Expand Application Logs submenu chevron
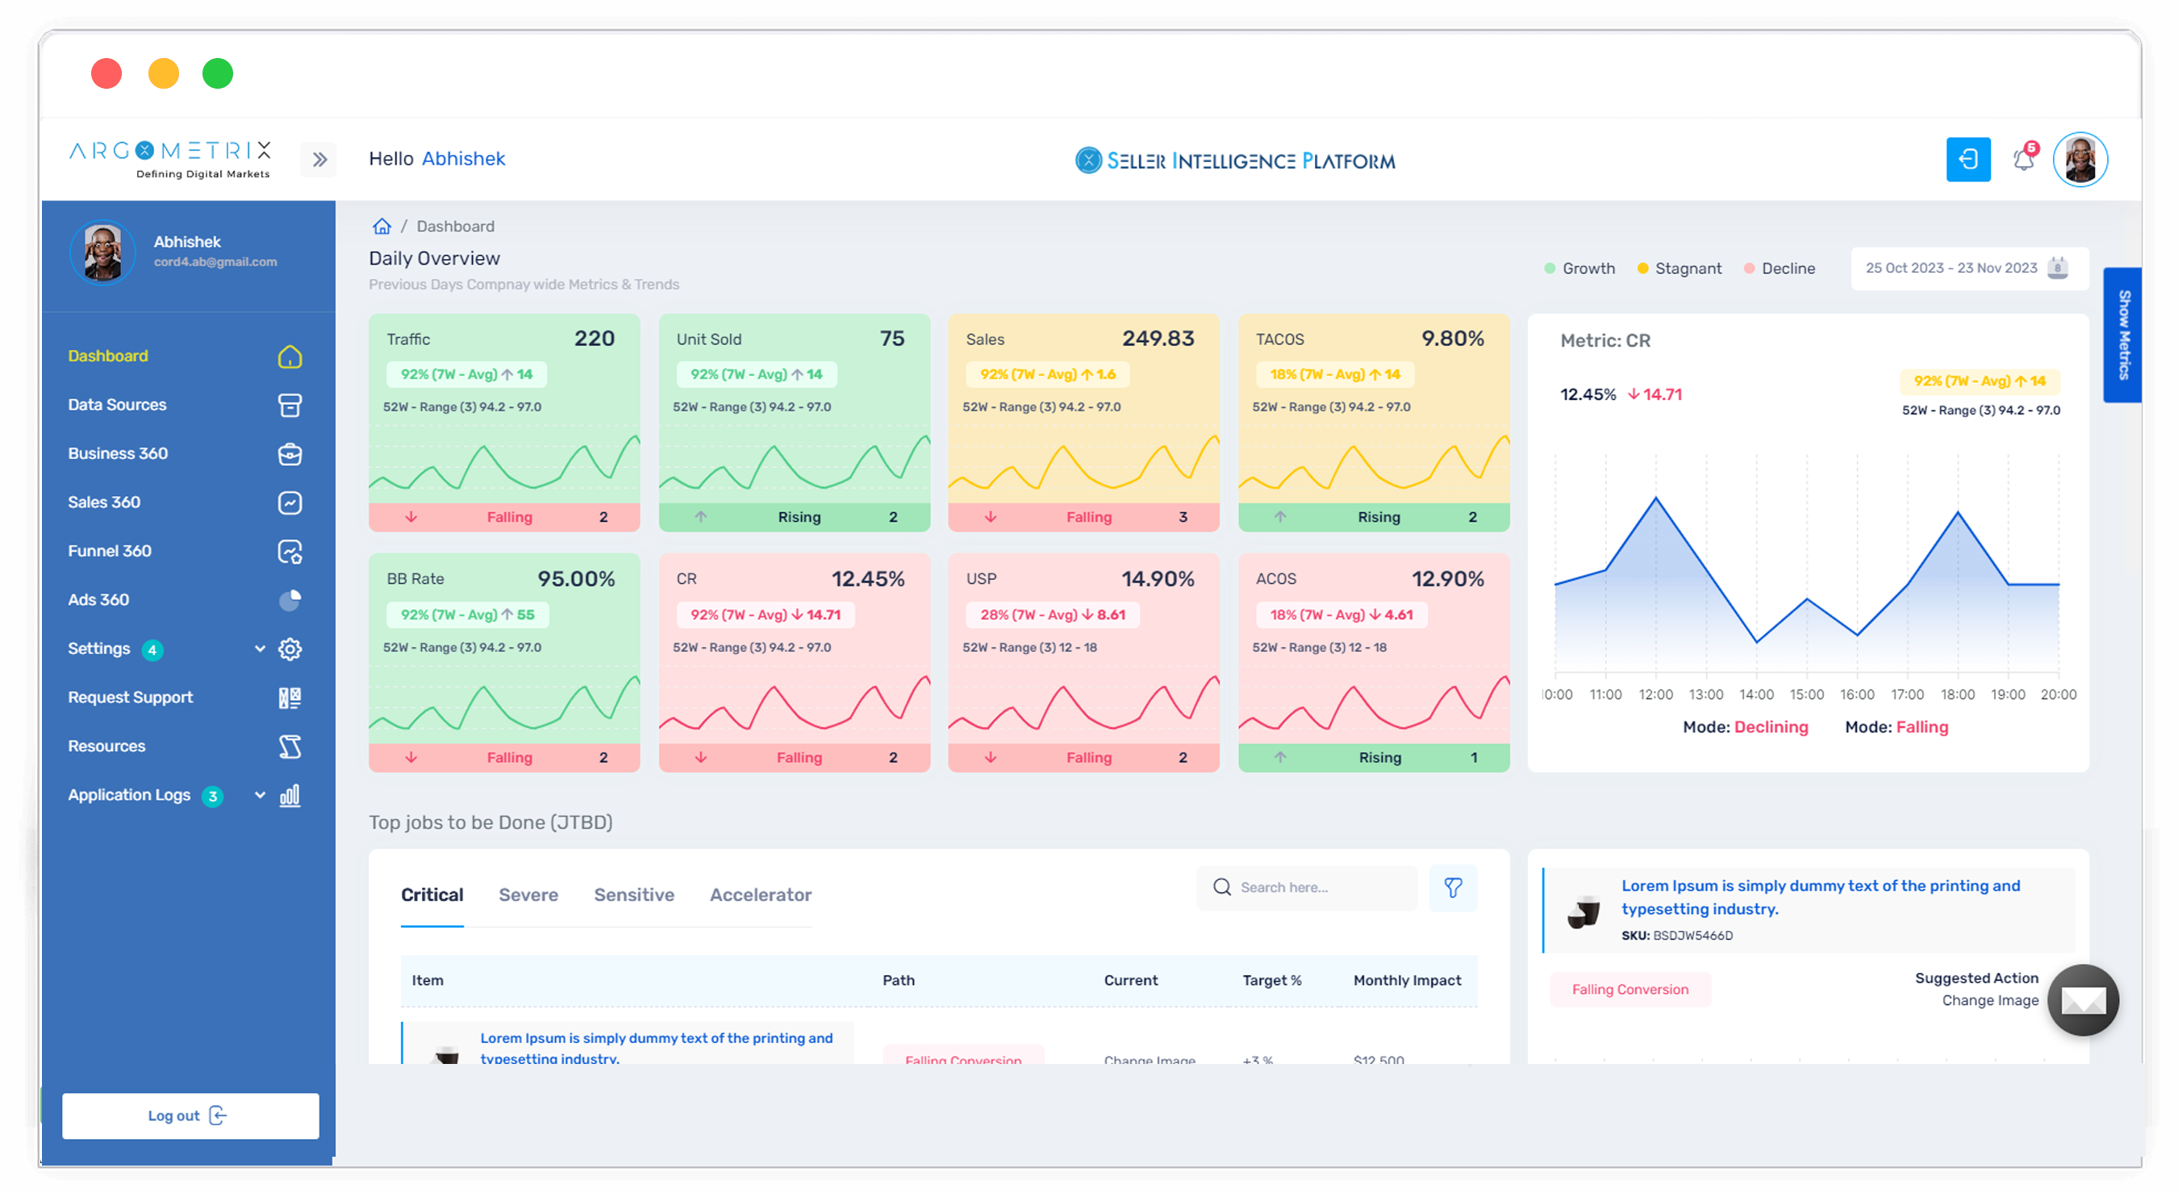The width and height of the screenshot is (2178, 1193). coord(260,795)
